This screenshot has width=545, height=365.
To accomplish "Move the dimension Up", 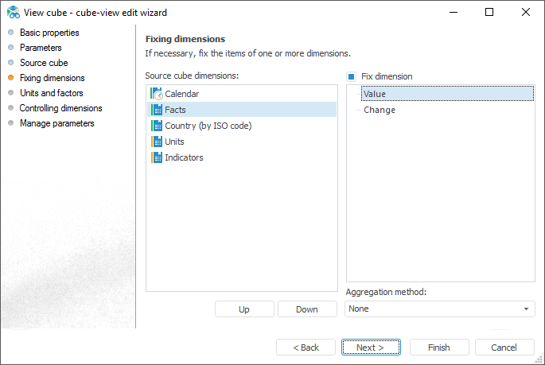I will tap(244, 309).
